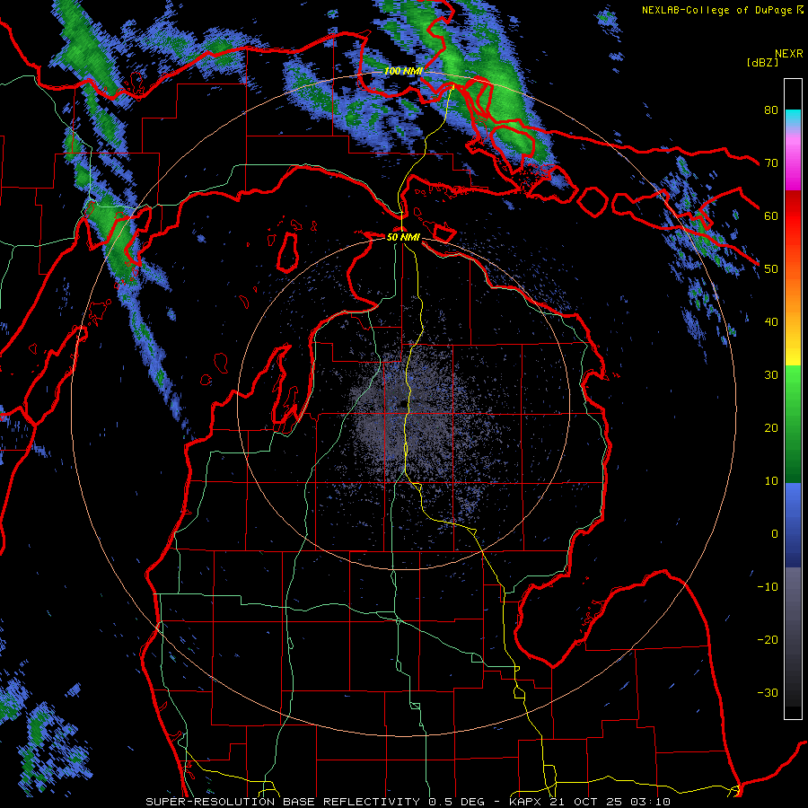This screenshot has height=808, width=808.
Task: Click the -20 value on the dBZ scale
Action: [768, 640]
